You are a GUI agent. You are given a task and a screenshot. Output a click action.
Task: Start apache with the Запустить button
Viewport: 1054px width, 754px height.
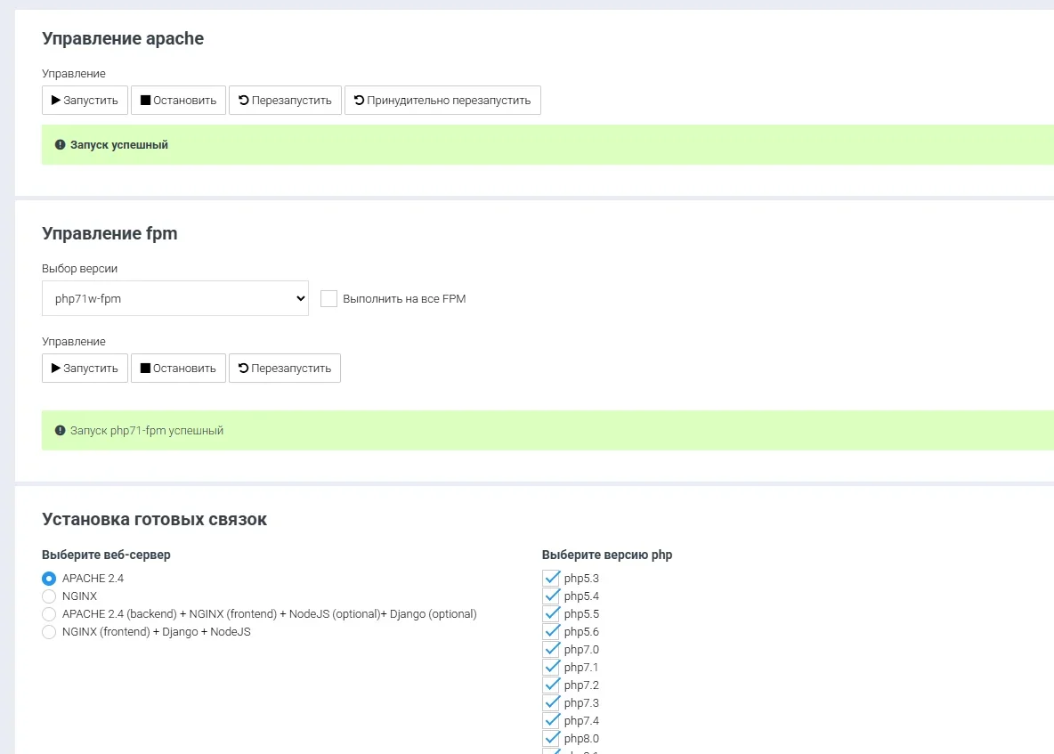(85, 101)
